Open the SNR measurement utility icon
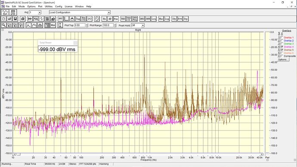The height and width of the screenshot is (167, 297). point(148,19)
